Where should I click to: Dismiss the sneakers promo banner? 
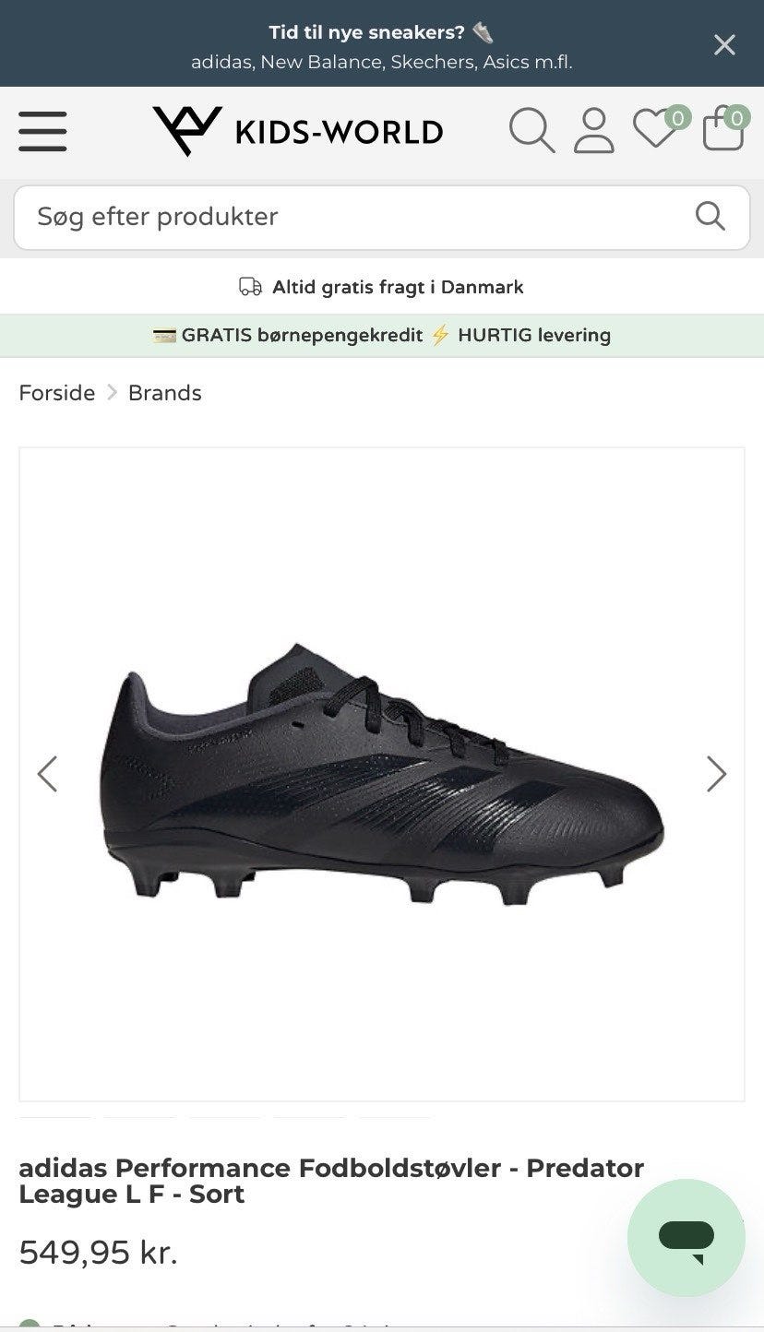(724, 44)
